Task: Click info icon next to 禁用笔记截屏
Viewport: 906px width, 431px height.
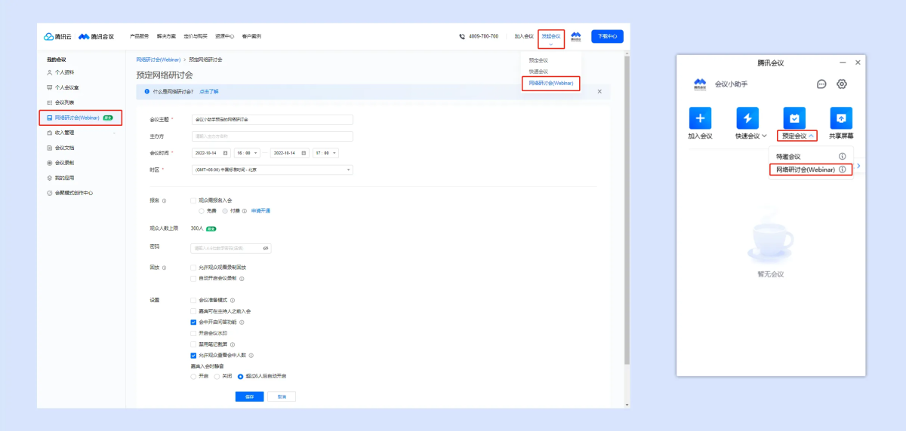Action: (232, 344)
